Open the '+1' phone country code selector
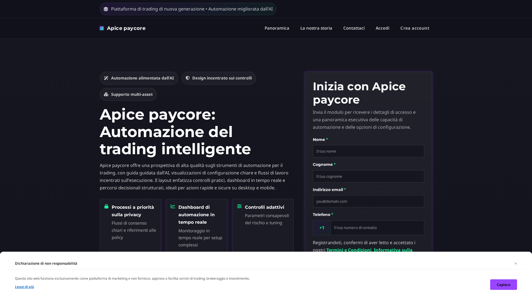Viewport: 532px width, 299px height. tap(321, 228)
